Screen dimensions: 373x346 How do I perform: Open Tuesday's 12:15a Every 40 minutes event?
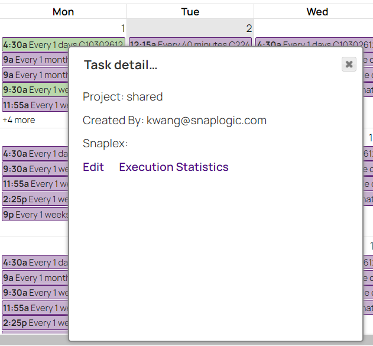tap(190, 43)
